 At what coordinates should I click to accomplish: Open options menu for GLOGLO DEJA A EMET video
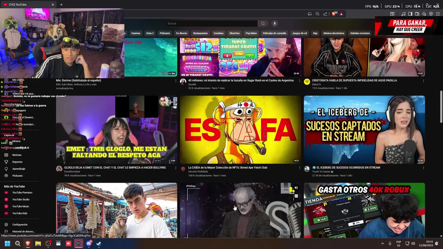pyautogui.click(x=175, y=168)
